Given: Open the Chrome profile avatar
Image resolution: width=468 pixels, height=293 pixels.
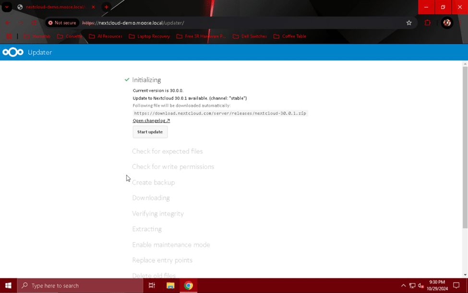Looking at the screenshot, I should 447,23.
